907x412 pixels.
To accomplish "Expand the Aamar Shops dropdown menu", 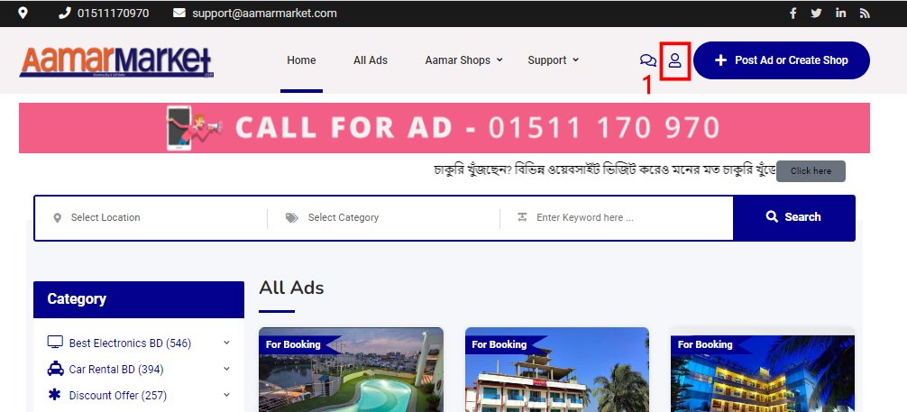I will (464, 60).
